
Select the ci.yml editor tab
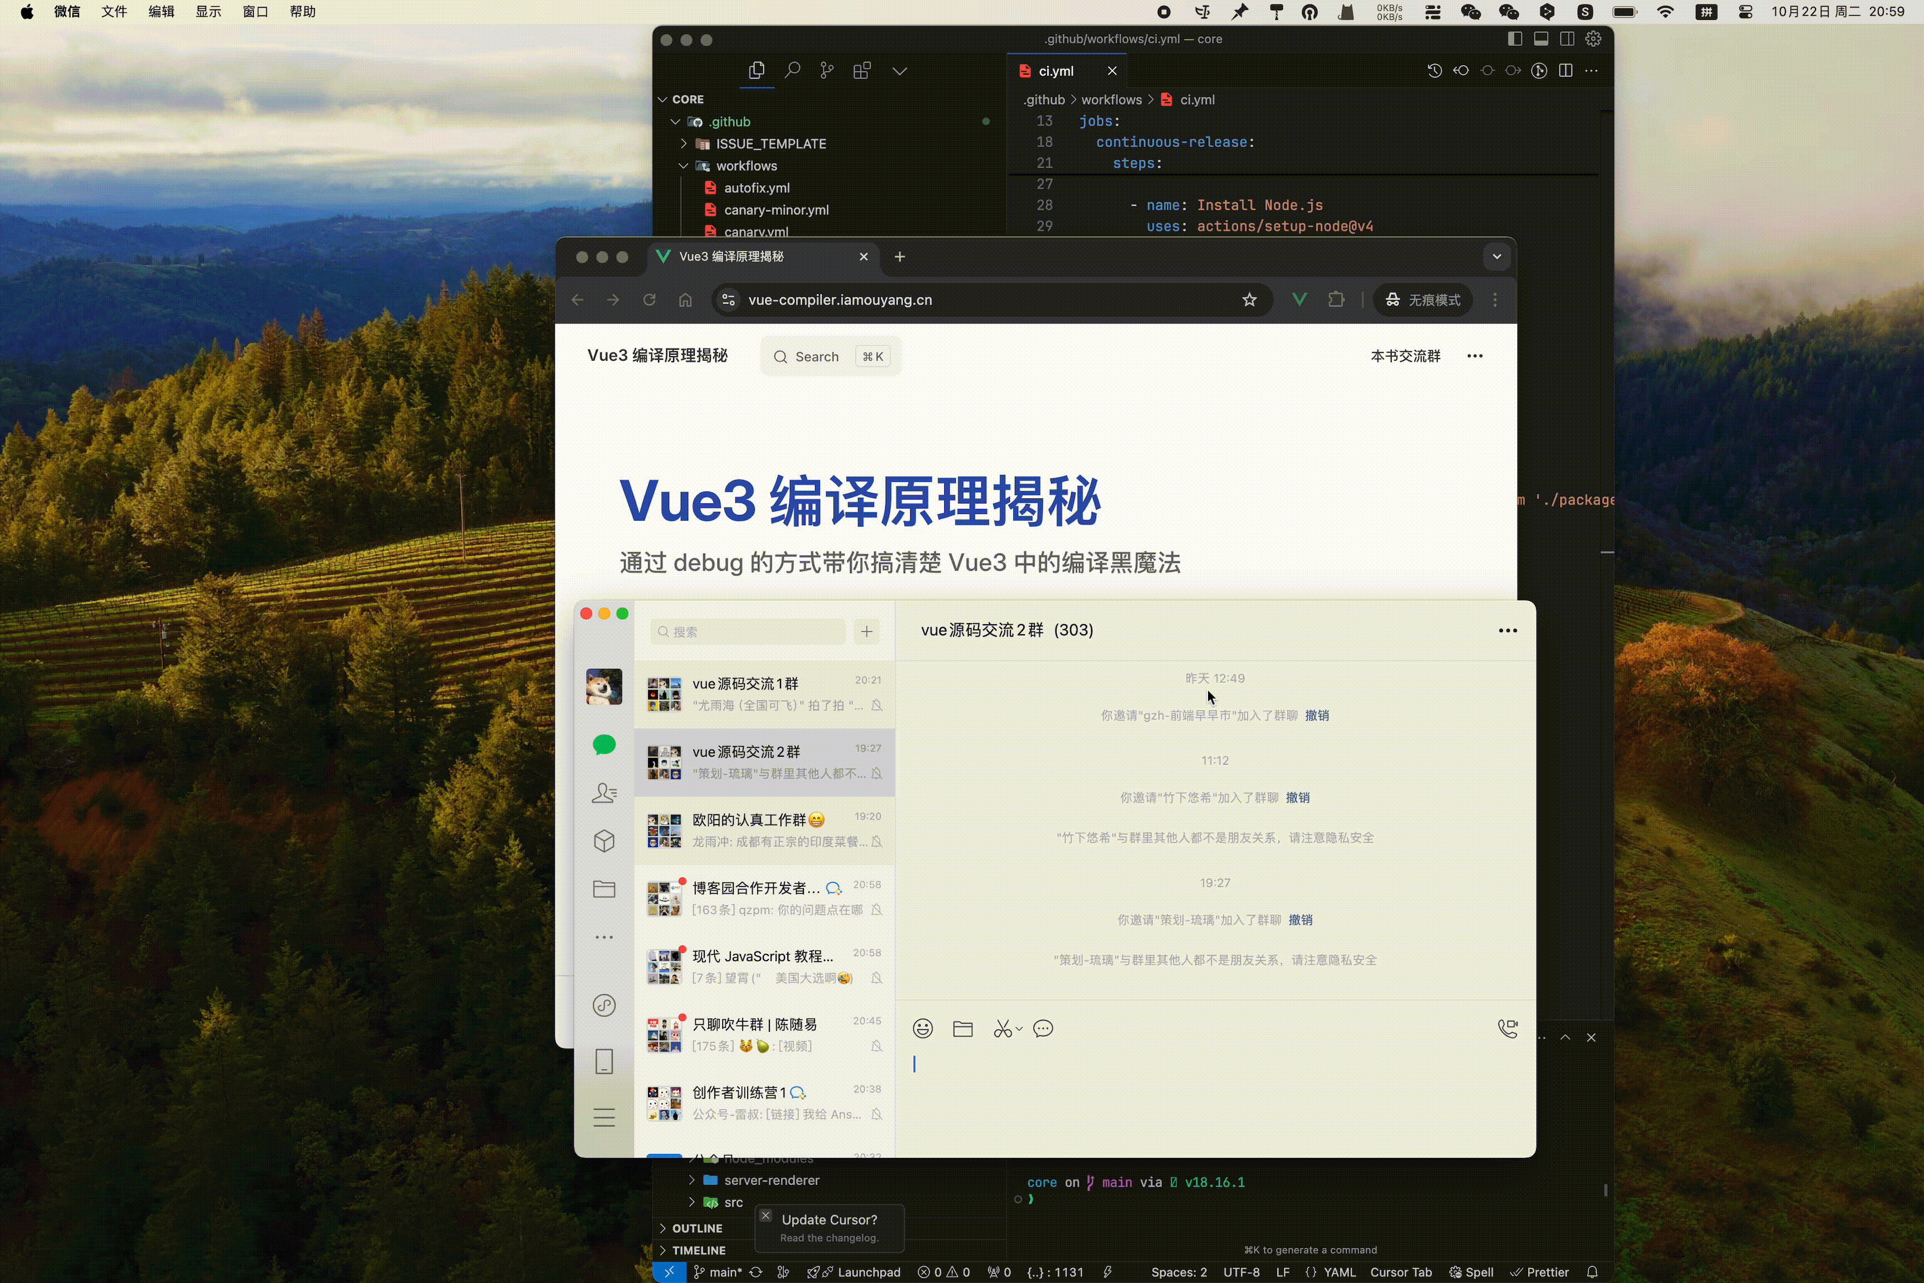point(1056,71)
